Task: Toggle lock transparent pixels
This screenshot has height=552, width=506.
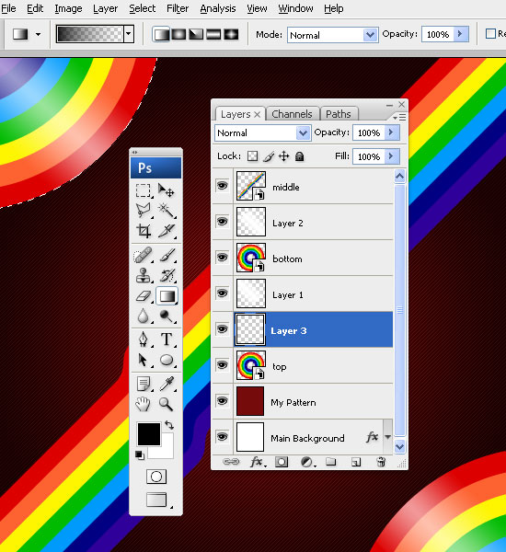Action: point(252,156)
